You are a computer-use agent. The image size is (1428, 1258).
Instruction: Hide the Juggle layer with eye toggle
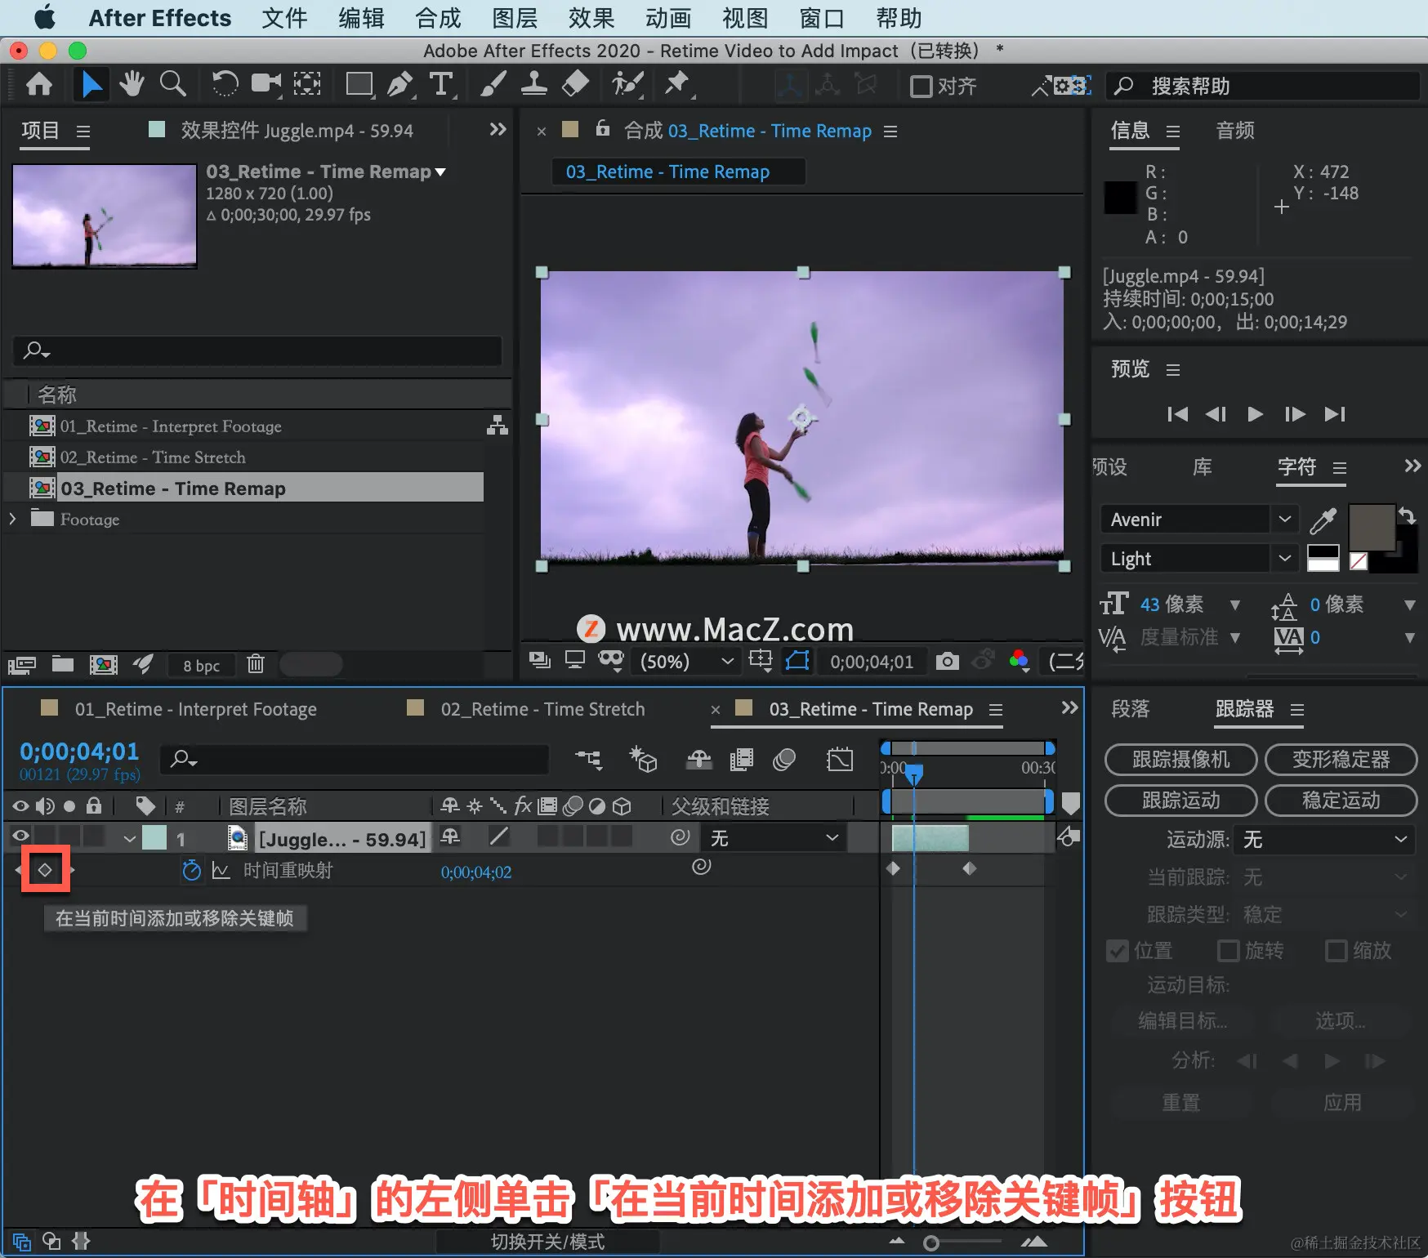tap(20, 836)
